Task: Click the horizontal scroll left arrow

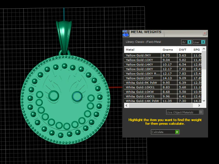Action: tap(126, 105)
